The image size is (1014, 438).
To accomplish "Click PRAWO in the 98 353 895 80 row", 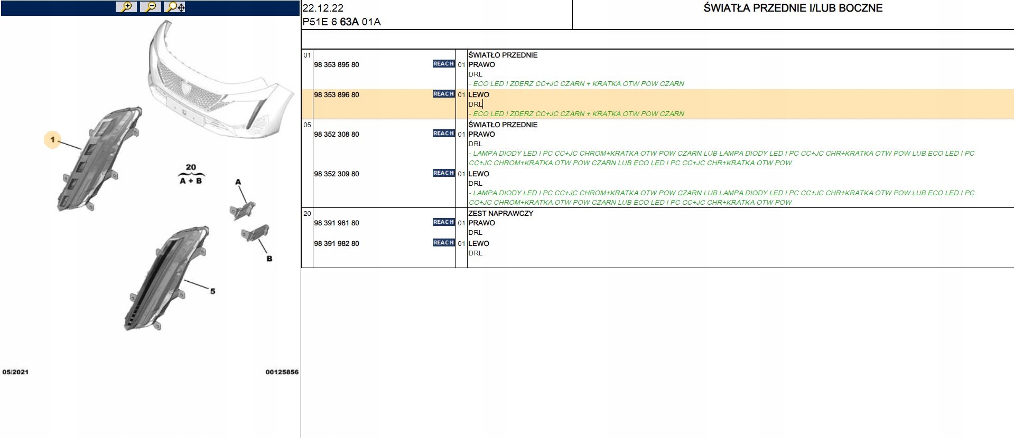I will click(481, 65).
